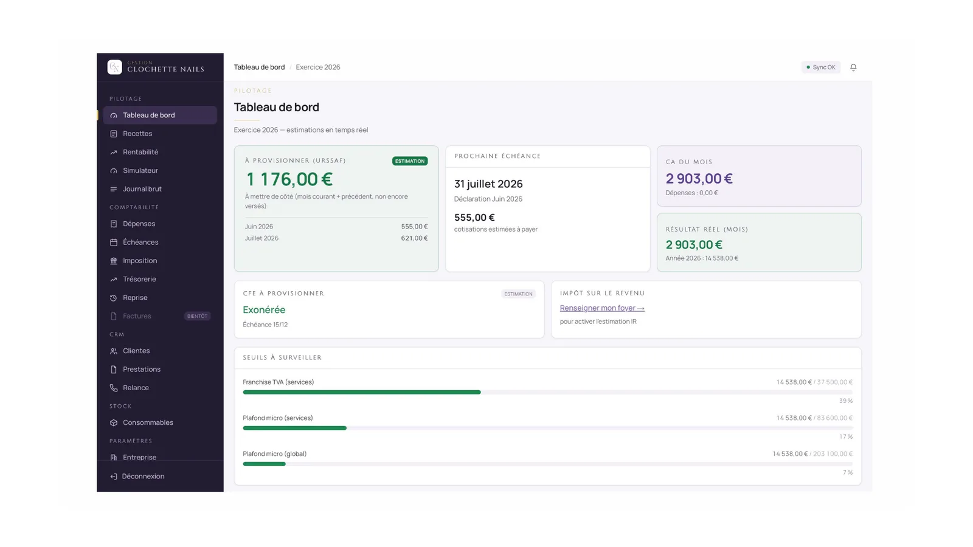Click the Échéance 15/12 text
This screenshot has width=973, height=547.
tap(265, 325)
